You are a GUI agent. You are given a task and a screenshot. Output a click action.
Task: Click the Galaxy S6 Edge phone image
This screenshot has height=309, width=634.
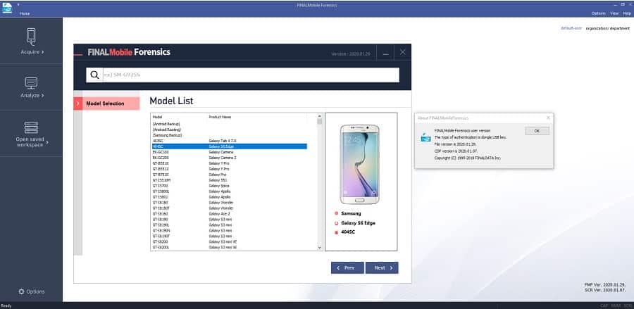[x=359, y=164]
